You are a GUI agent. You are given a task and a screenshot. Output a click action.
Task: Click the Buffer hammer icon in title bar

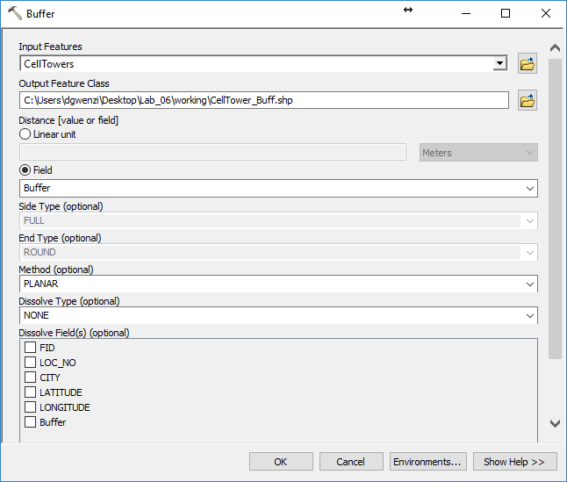point(14,14)
